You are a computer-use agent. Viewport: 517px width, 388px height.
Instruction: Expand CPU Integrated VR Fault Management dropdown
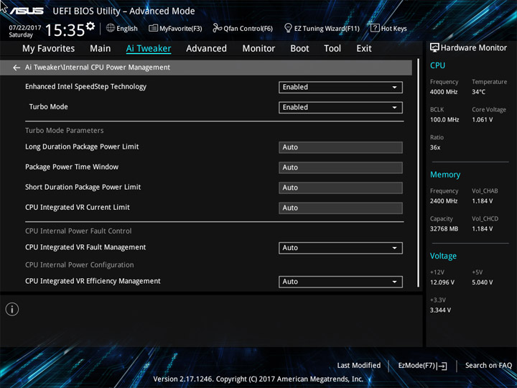340,248
